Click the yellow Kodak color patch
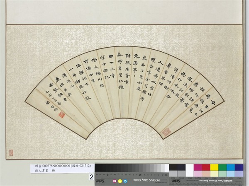The height and width of the screenshot is (186, 249). 214,167
